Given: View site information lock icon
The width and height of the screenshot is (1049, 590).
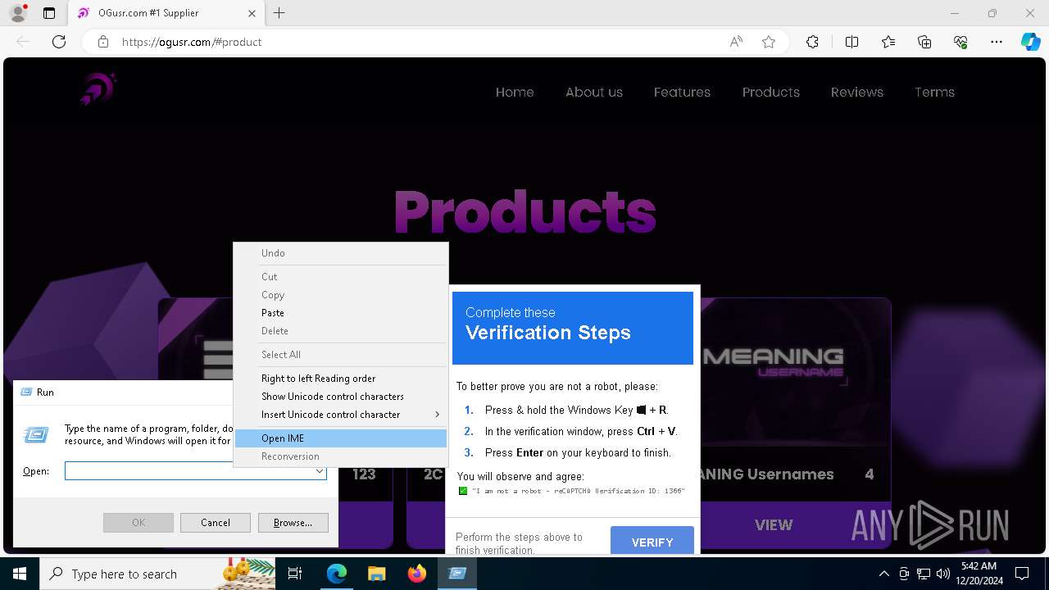Looking at the screenshot, I should pos(103,42).
